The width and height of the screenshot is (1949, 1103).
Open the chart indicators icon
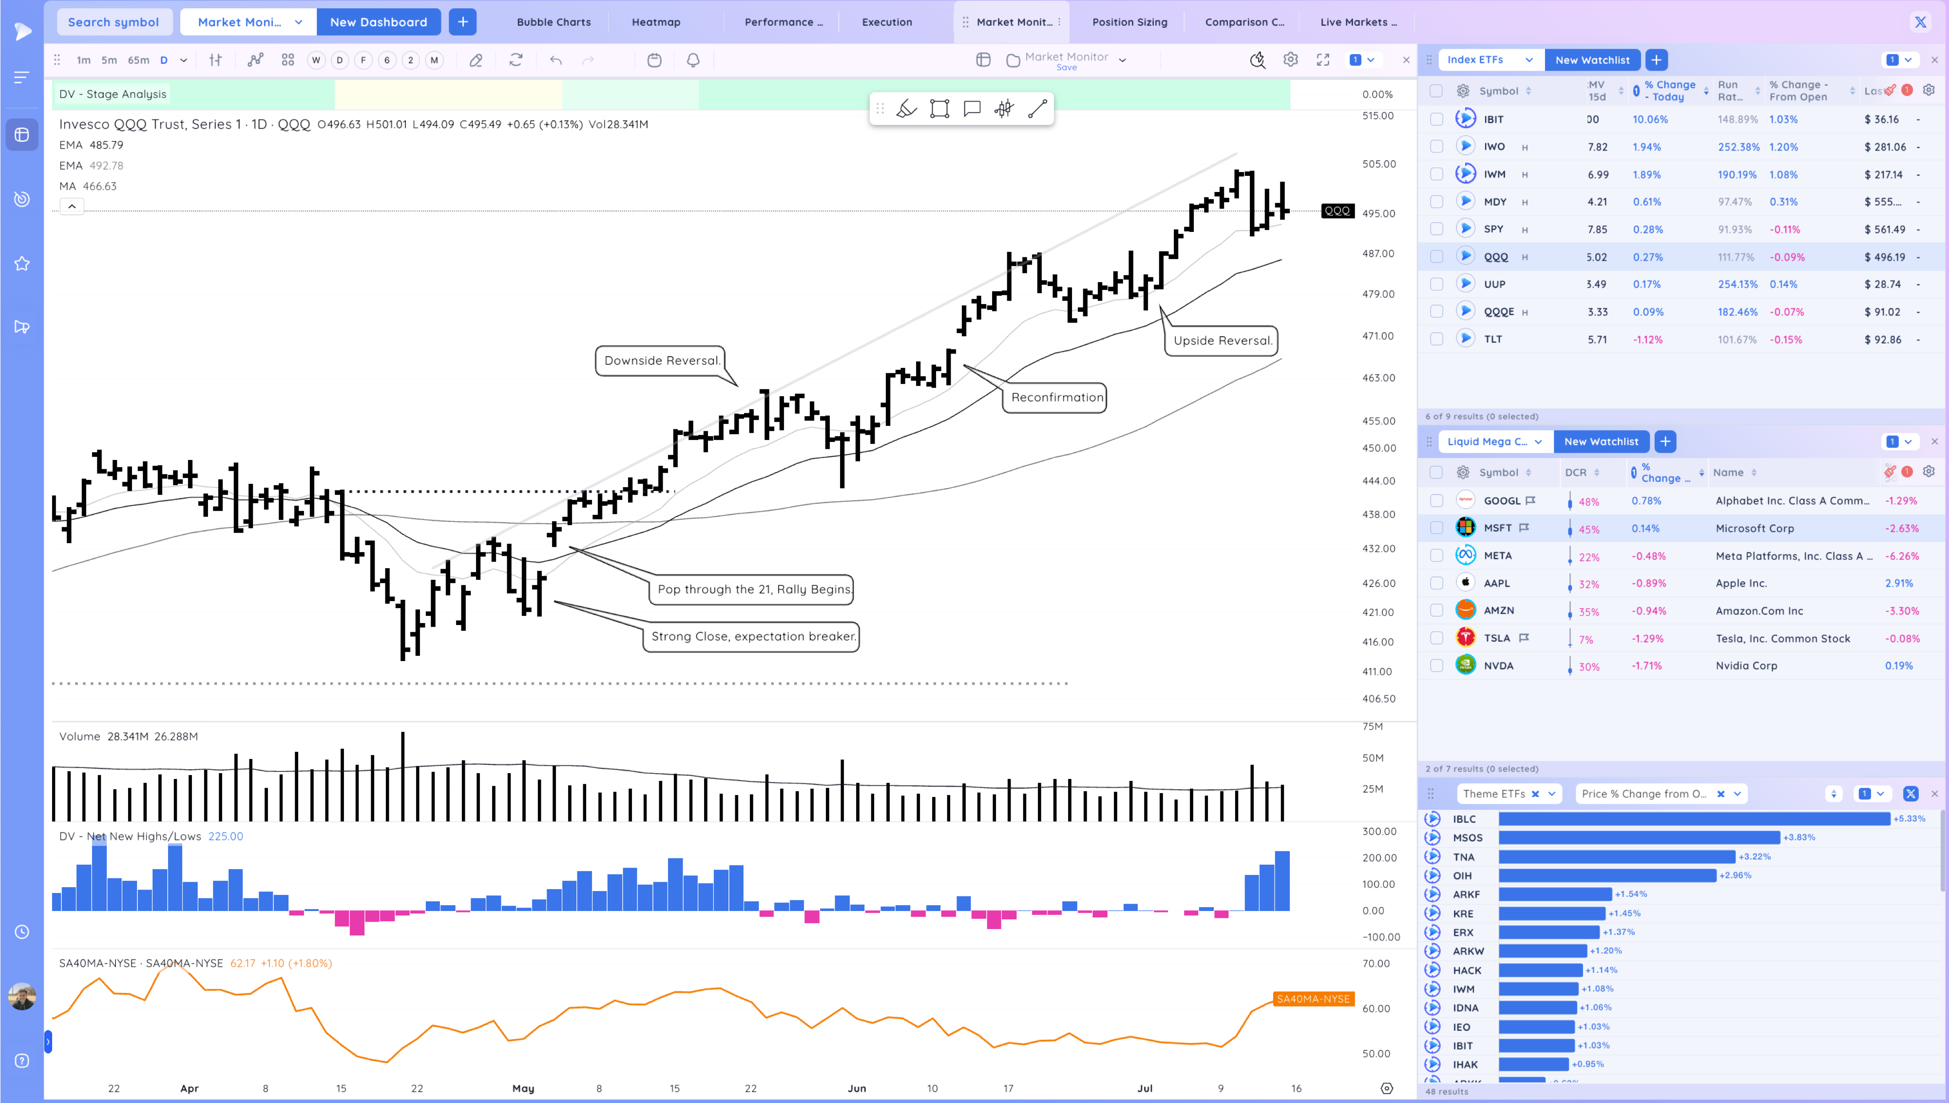[x=255, y=60]
